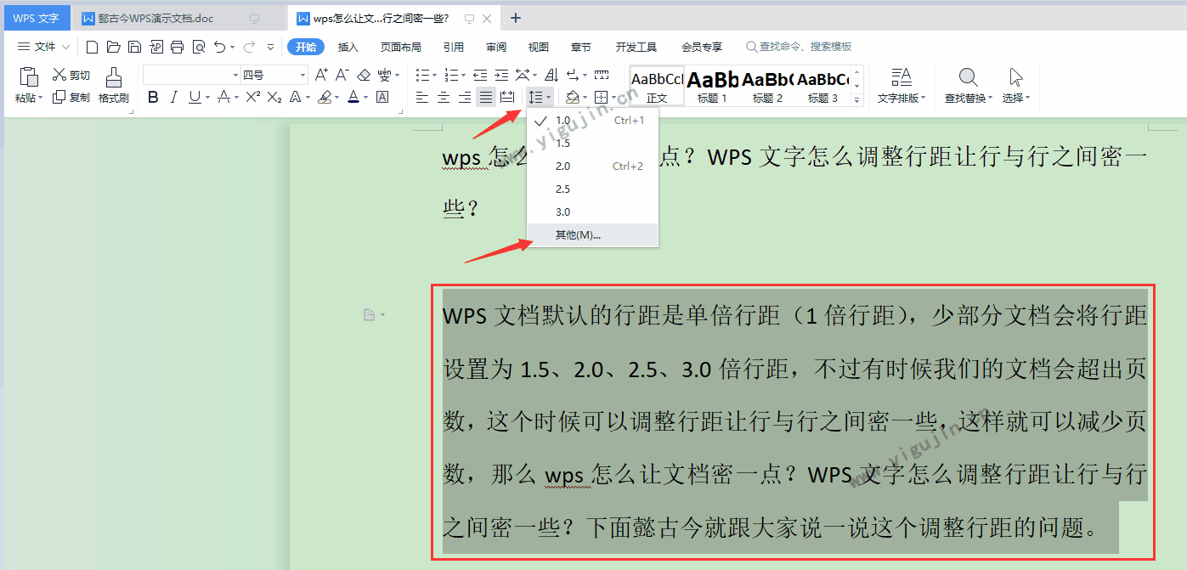The height and width of the screenshot is (570, 1187).
Task: Click the sort A-Z icon
Action: [551, 75]
